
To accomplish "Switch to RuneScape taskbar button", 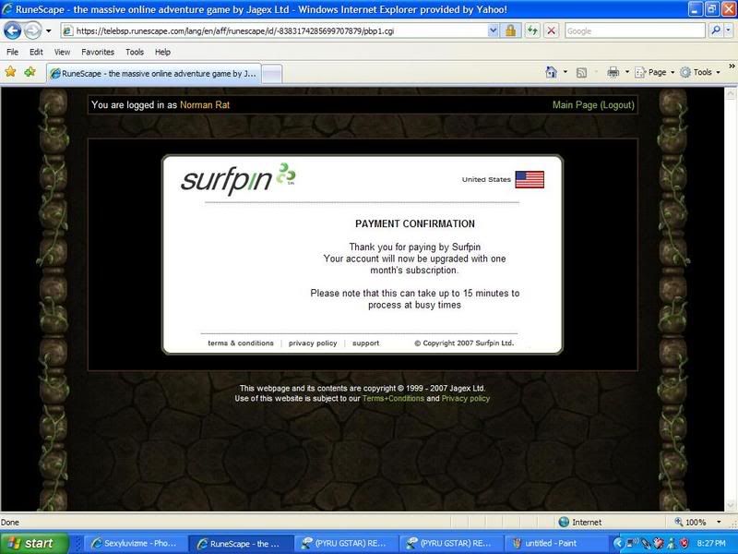I will click(x=240, y=543).
